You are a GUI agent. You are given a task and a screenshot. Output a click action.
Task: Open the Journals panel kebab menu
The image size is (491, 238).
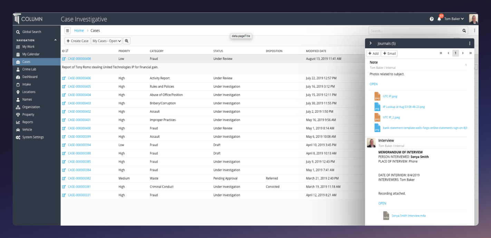pos(470,43)
